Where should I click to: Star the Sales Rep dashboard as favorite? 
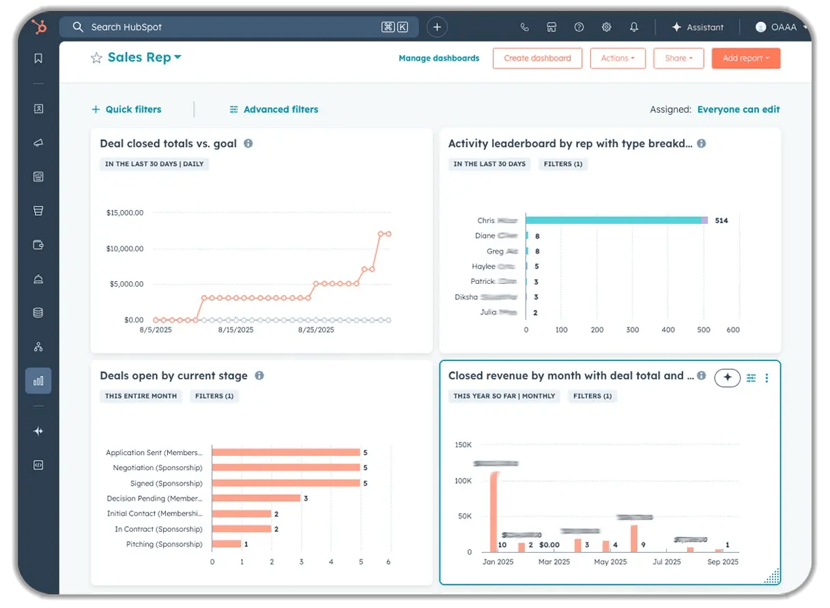point(96,57)
